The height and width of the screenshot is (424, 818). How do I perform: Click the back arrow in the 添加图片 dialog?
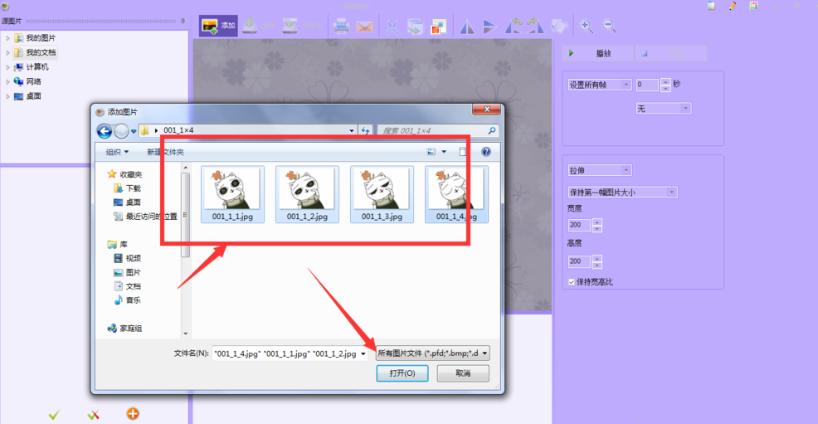[x=105, y=131]
